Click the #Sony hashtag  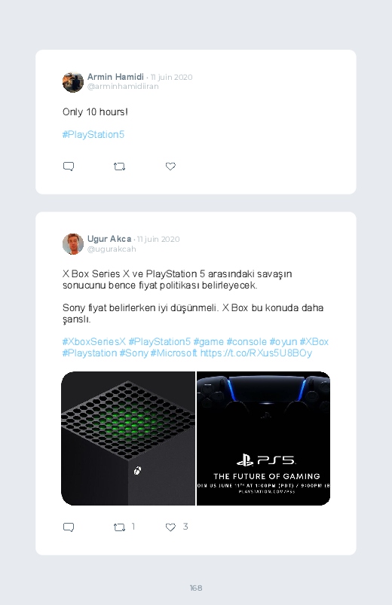(x=133, y=353)
